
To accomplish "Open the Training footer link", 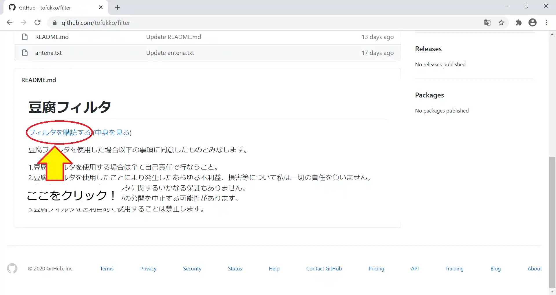I will point(454,269).
